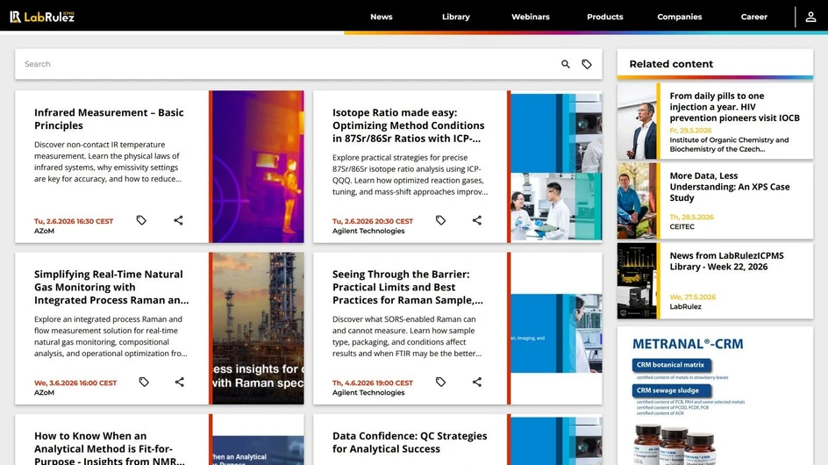This screenshot has height=465, width=828.
Task: Click the Isotope Ratio lab scientists thumbnail
Action: pos(556,167)
